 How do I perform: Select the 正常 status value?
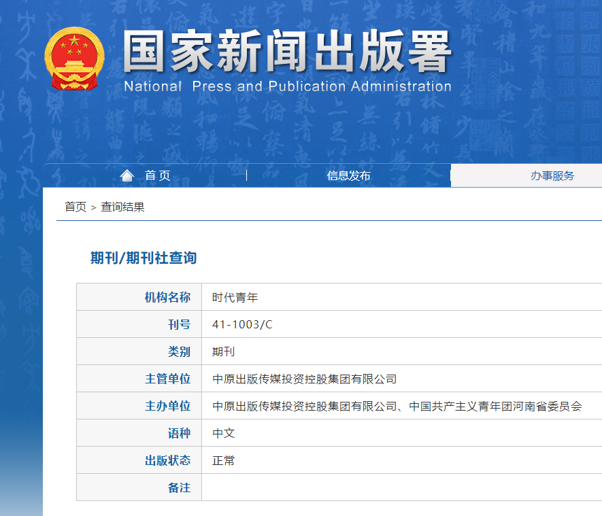point(223,461)
